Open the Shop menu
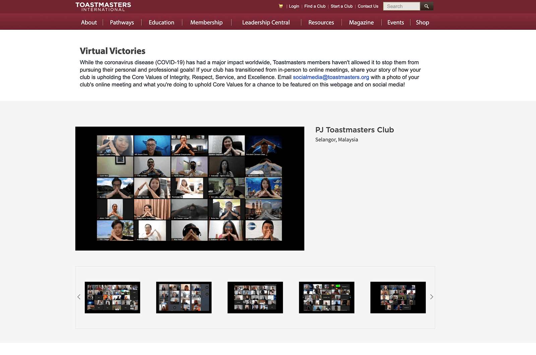Screen dimensions: 536x355 tap(422, 22)
